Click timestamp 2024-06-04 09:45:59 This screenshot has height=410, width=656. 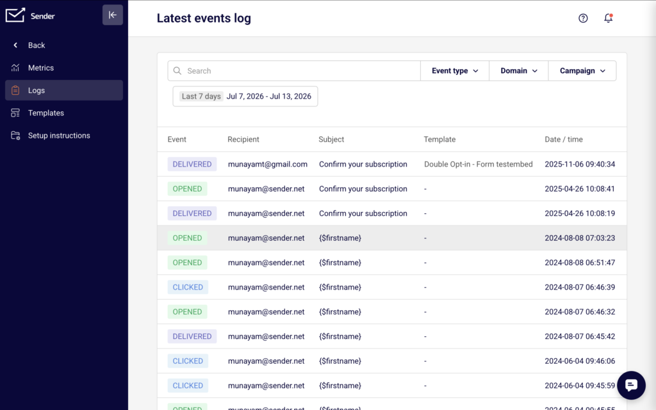tap(580, 386)
